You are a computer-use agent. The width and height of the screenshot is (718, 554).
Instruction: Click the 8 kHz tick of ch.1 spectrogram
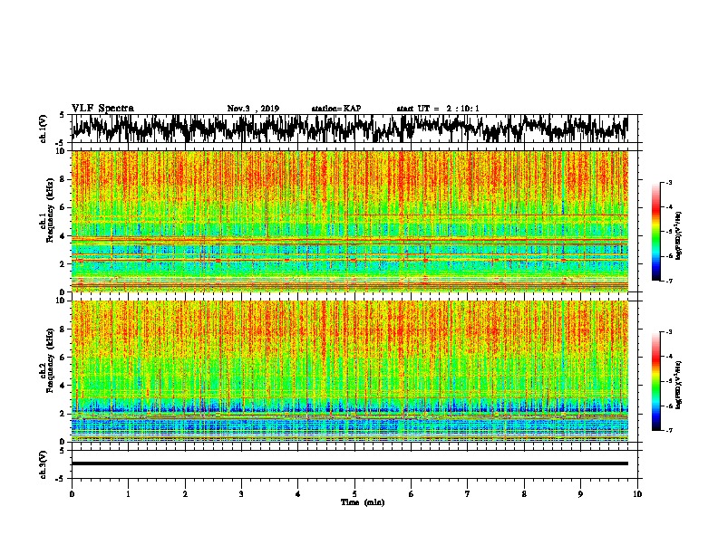tap(64, 179)
